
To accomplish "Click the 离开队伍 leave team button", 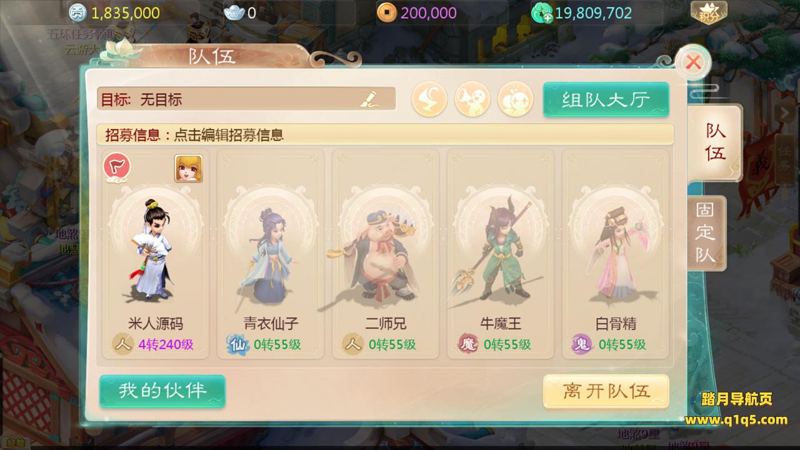I will coord(606,392).
